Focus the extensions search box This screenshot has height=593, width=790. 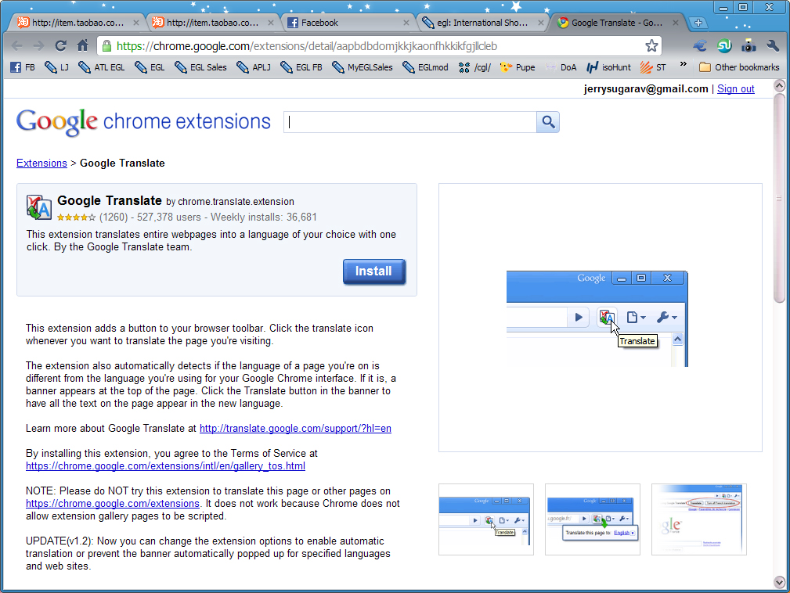[410, 122]
